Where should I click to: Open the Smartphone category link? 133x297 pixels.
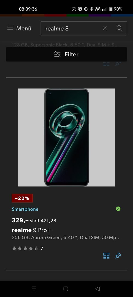[x=25, y=209]
